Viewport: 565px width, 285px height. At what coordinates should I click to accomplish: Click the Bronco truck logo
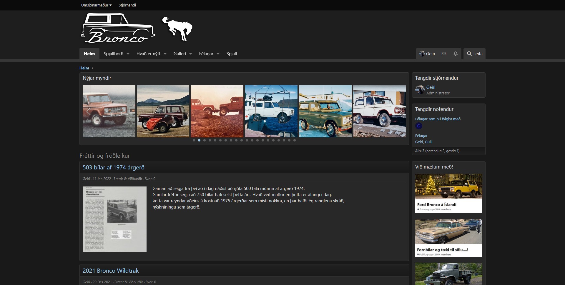(118, 29)
